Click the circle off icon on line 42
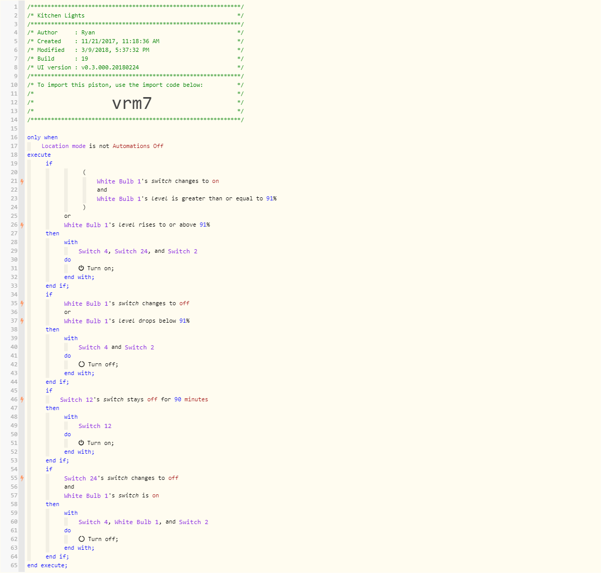605x577 pixels. [x=82, y=364]
